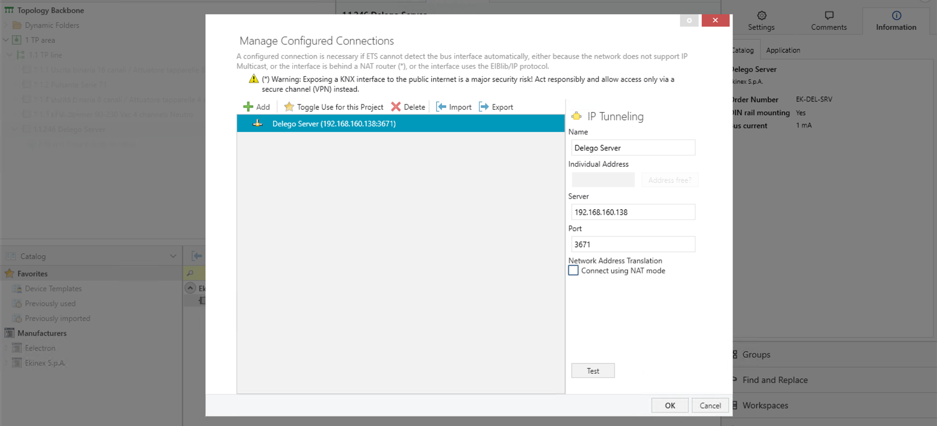Click the Address free? button
The image size is (937, 426).
(x=670, y=180)
